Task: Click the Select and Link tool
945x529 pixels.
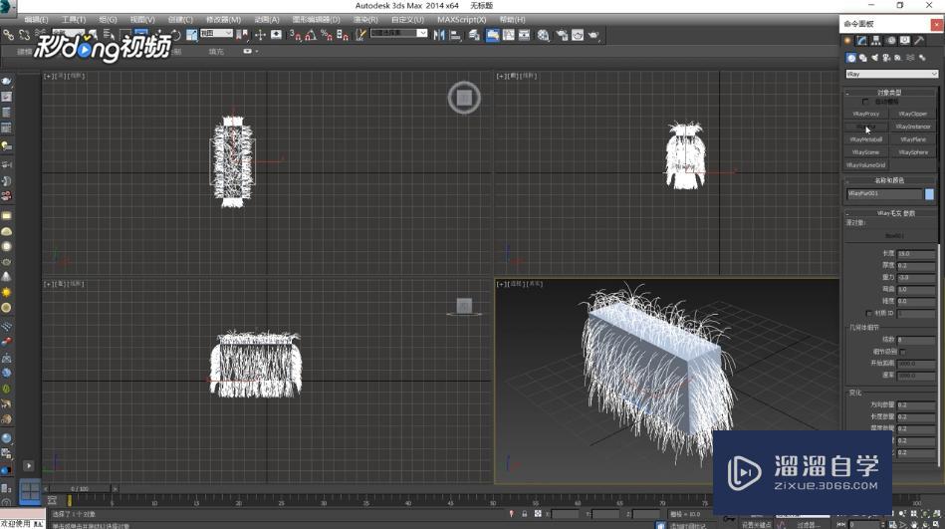Action: click(x=8, y=35)
